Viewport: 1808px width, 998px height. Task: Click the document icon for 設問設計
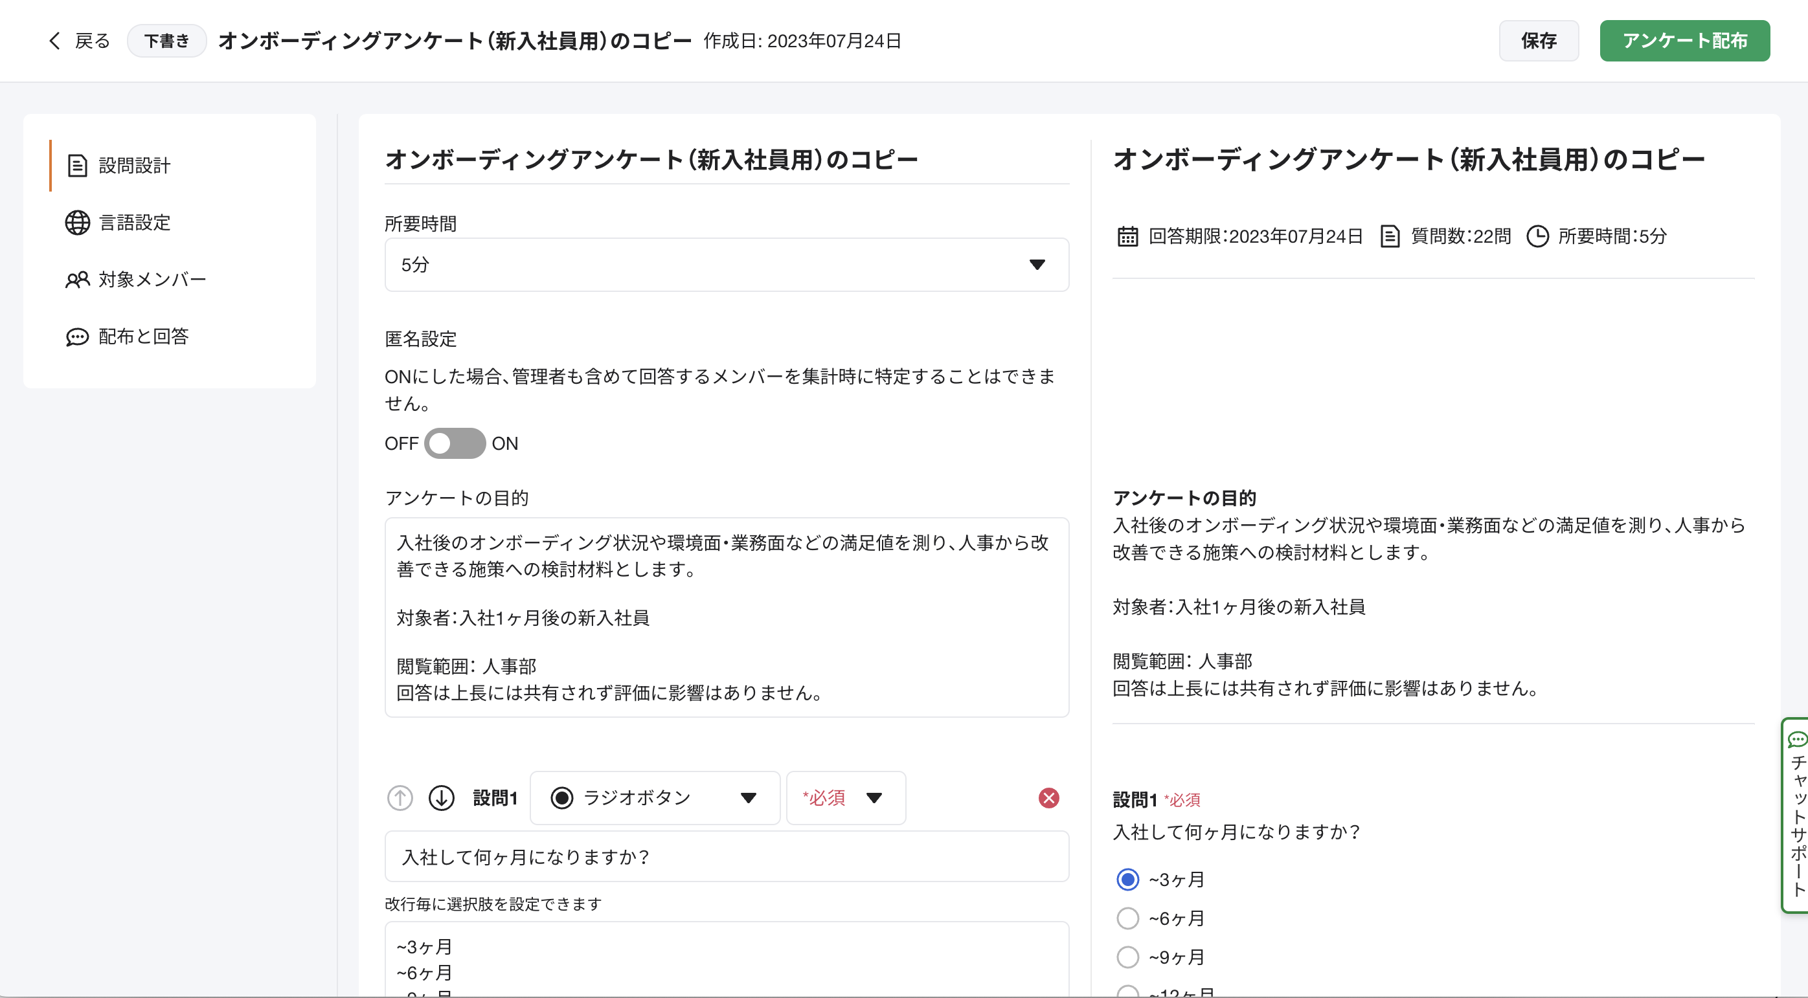(x=77, y=166)
